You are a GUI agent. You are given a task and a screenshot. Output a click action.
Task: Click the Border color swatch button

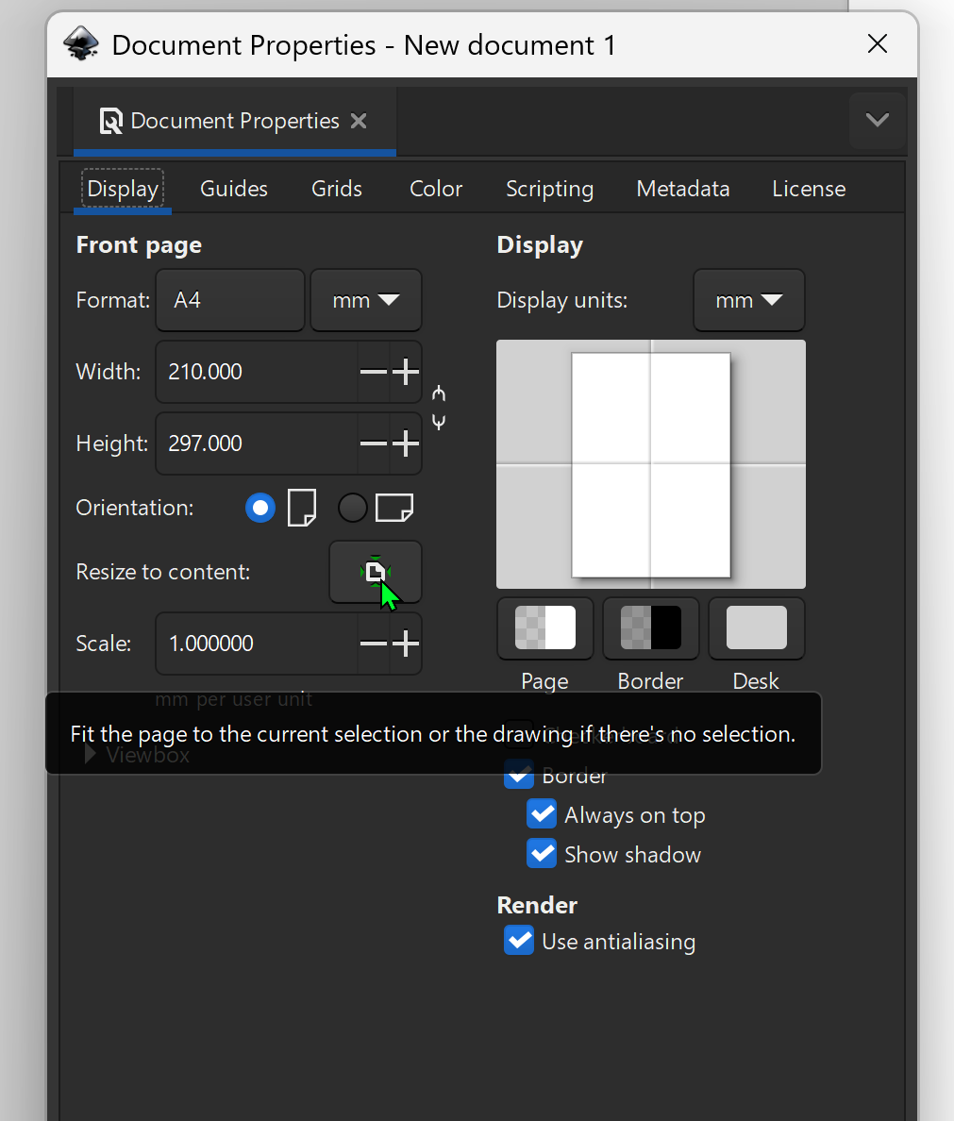pos(650,627)
